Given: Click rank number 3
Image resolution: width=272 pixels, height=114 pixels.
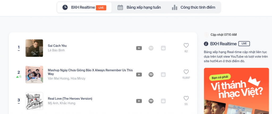Looking at the screenshot, I should [x=19, y=100].
